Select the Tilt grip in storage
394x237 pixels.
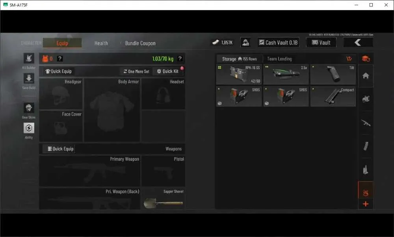click(x=333, y=74)
